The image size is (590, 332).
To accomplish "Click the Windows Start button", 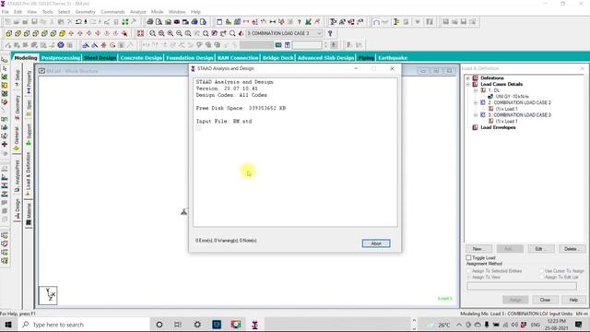I will pyautogui.click(x=8, y=325).
